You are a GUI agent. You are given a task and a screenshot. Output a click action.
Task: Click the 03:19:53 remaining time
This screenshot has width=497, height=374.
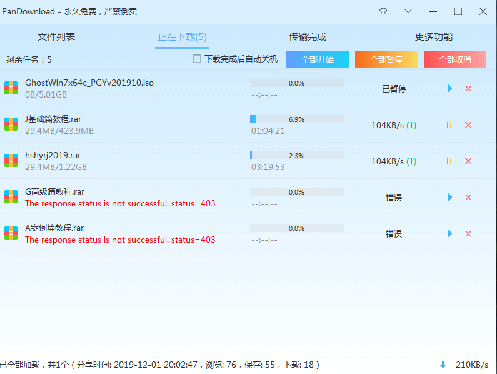[x=268, y=167]
